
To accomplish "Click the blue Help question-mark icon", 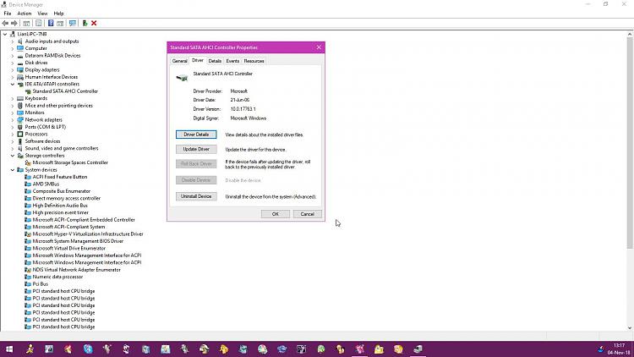I will coord(51,24).
